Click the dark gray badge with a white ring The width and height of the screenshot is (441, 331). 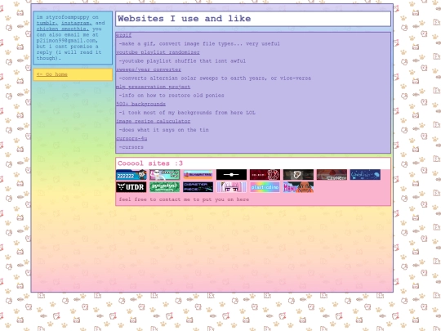click(298, 175)
